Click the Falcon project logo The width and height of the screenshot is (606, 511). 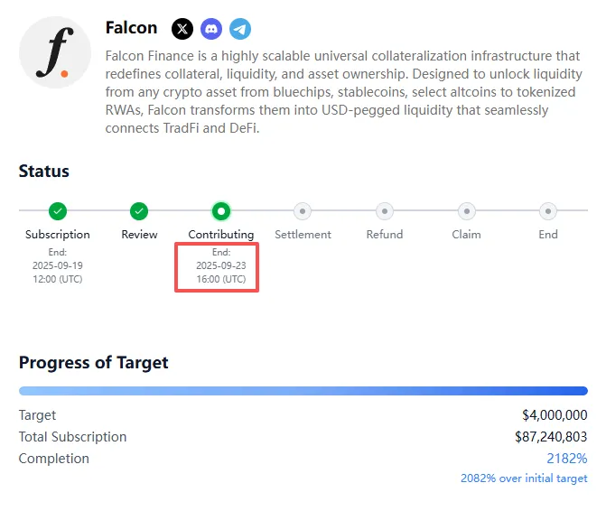click(x=55, y=52)
